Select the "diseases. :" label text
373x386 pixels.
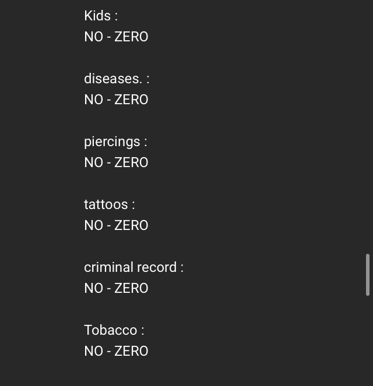click(x=116, y=79)
